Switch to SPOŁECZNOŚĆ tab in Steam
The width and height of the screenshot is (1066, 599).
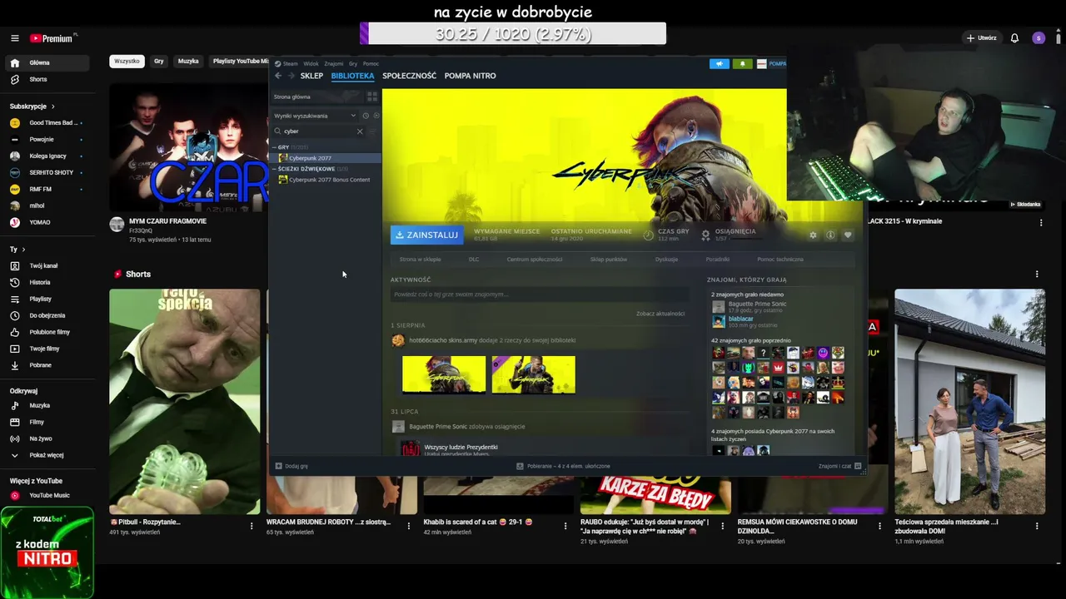coord(409,76)
